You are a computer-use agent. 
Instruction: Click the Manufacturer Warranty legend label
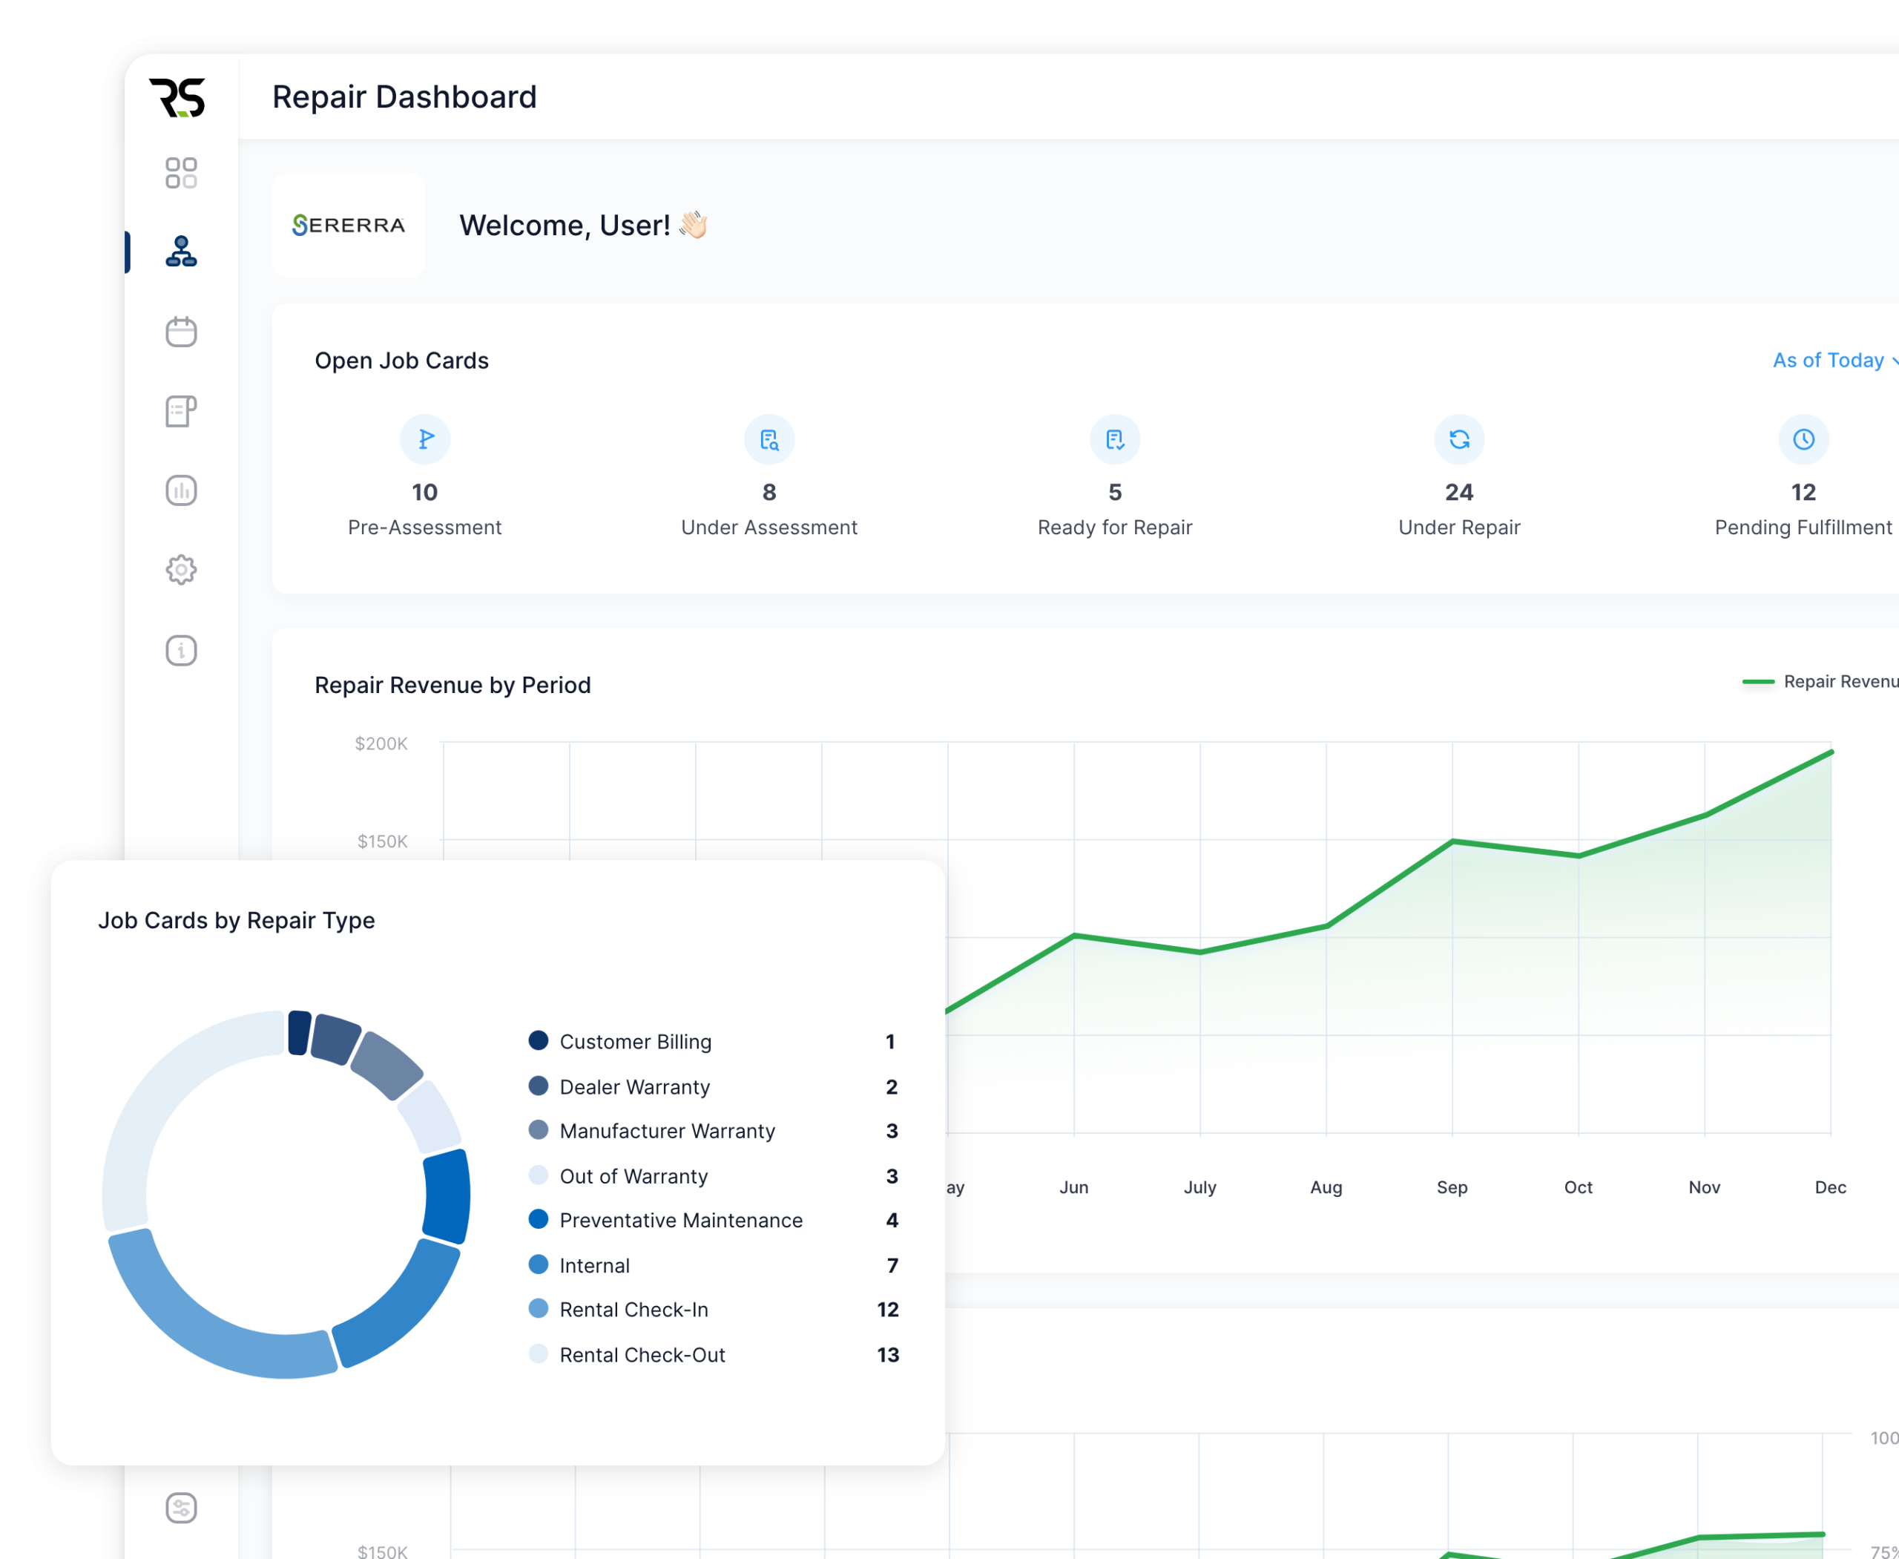tap(667, 1131)
